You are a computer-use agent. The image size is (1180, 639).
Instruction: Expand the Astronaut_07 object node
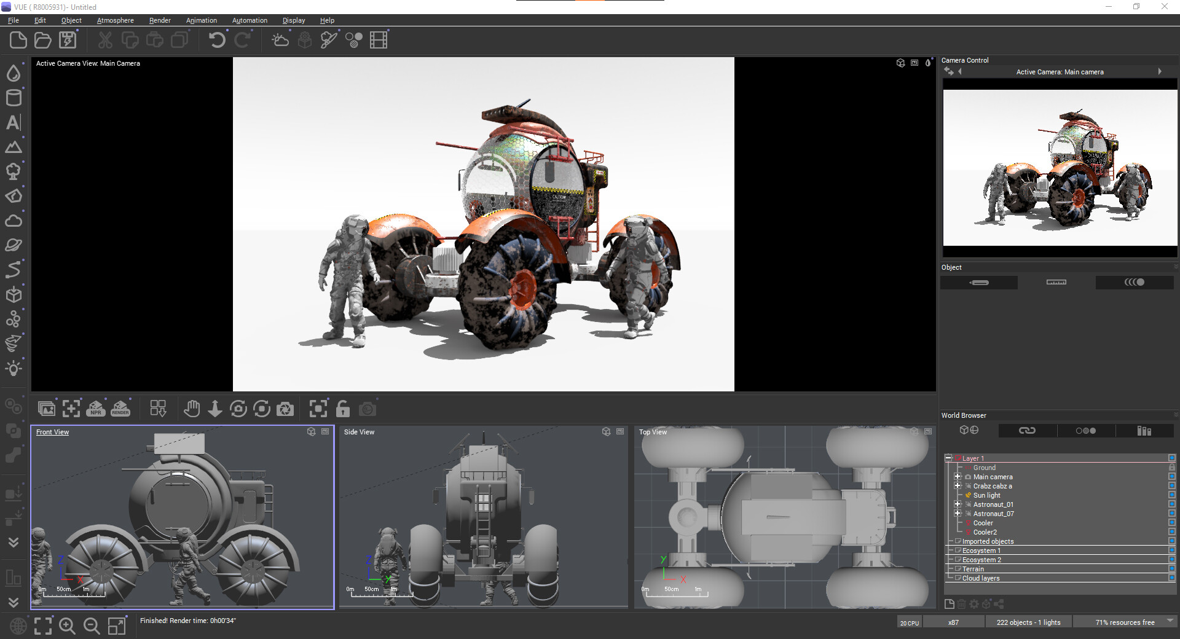[958, 514]
